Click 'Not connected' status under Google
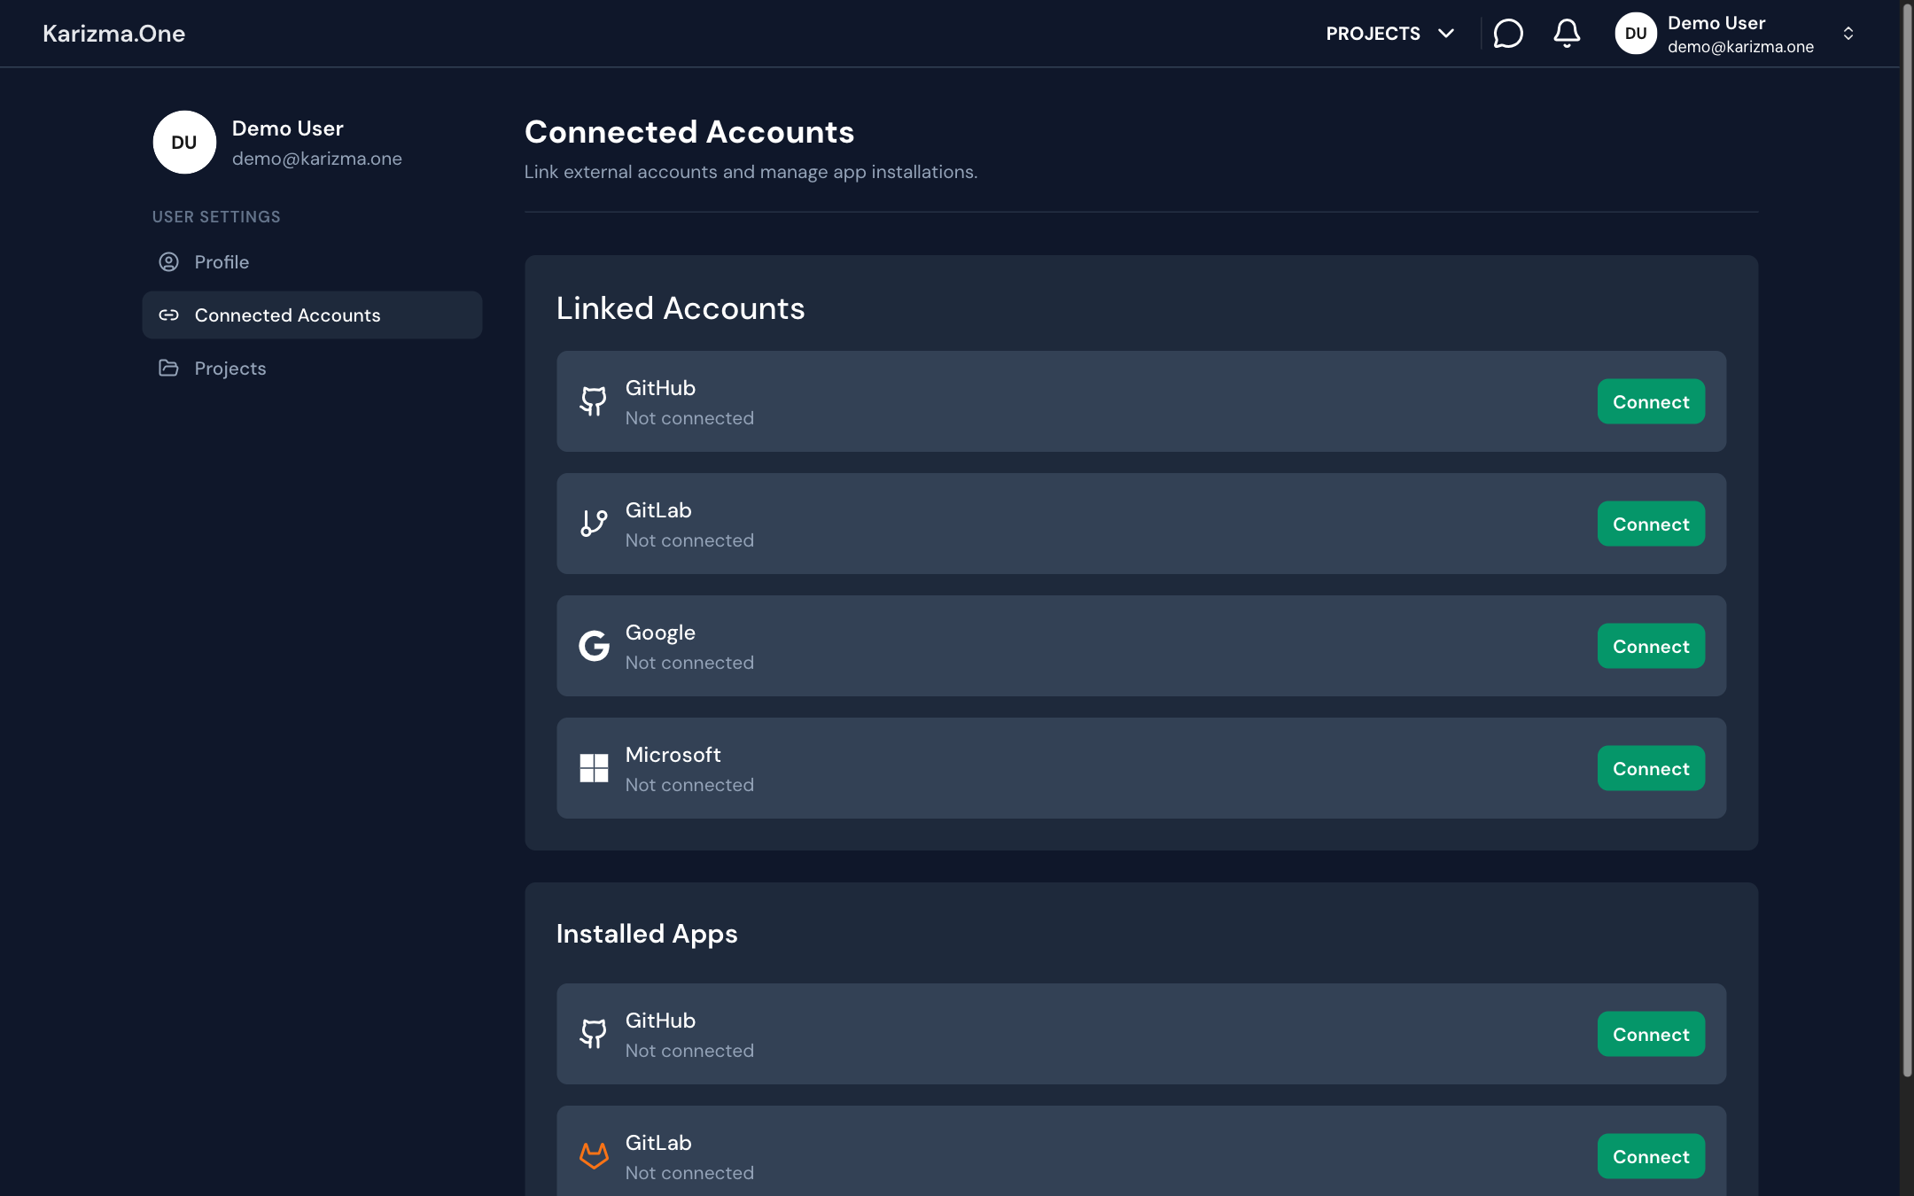Image resolution: width=1914 pixels, height=1196 pixels. (x=689, y=663)
